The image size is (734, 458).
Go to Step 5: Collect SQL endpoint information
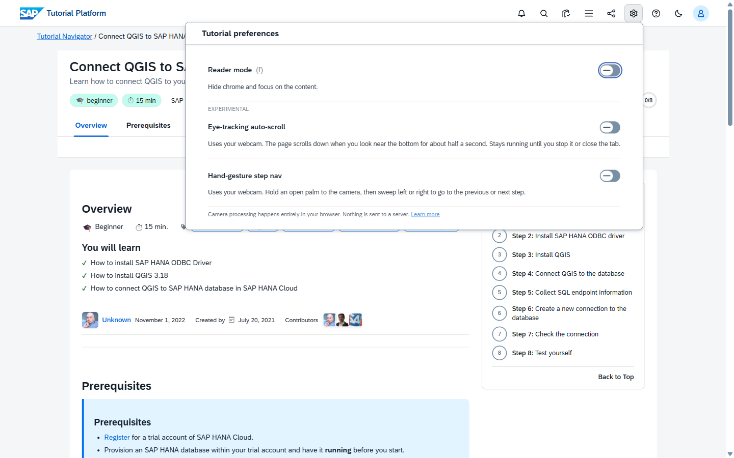tap(572, 293)
